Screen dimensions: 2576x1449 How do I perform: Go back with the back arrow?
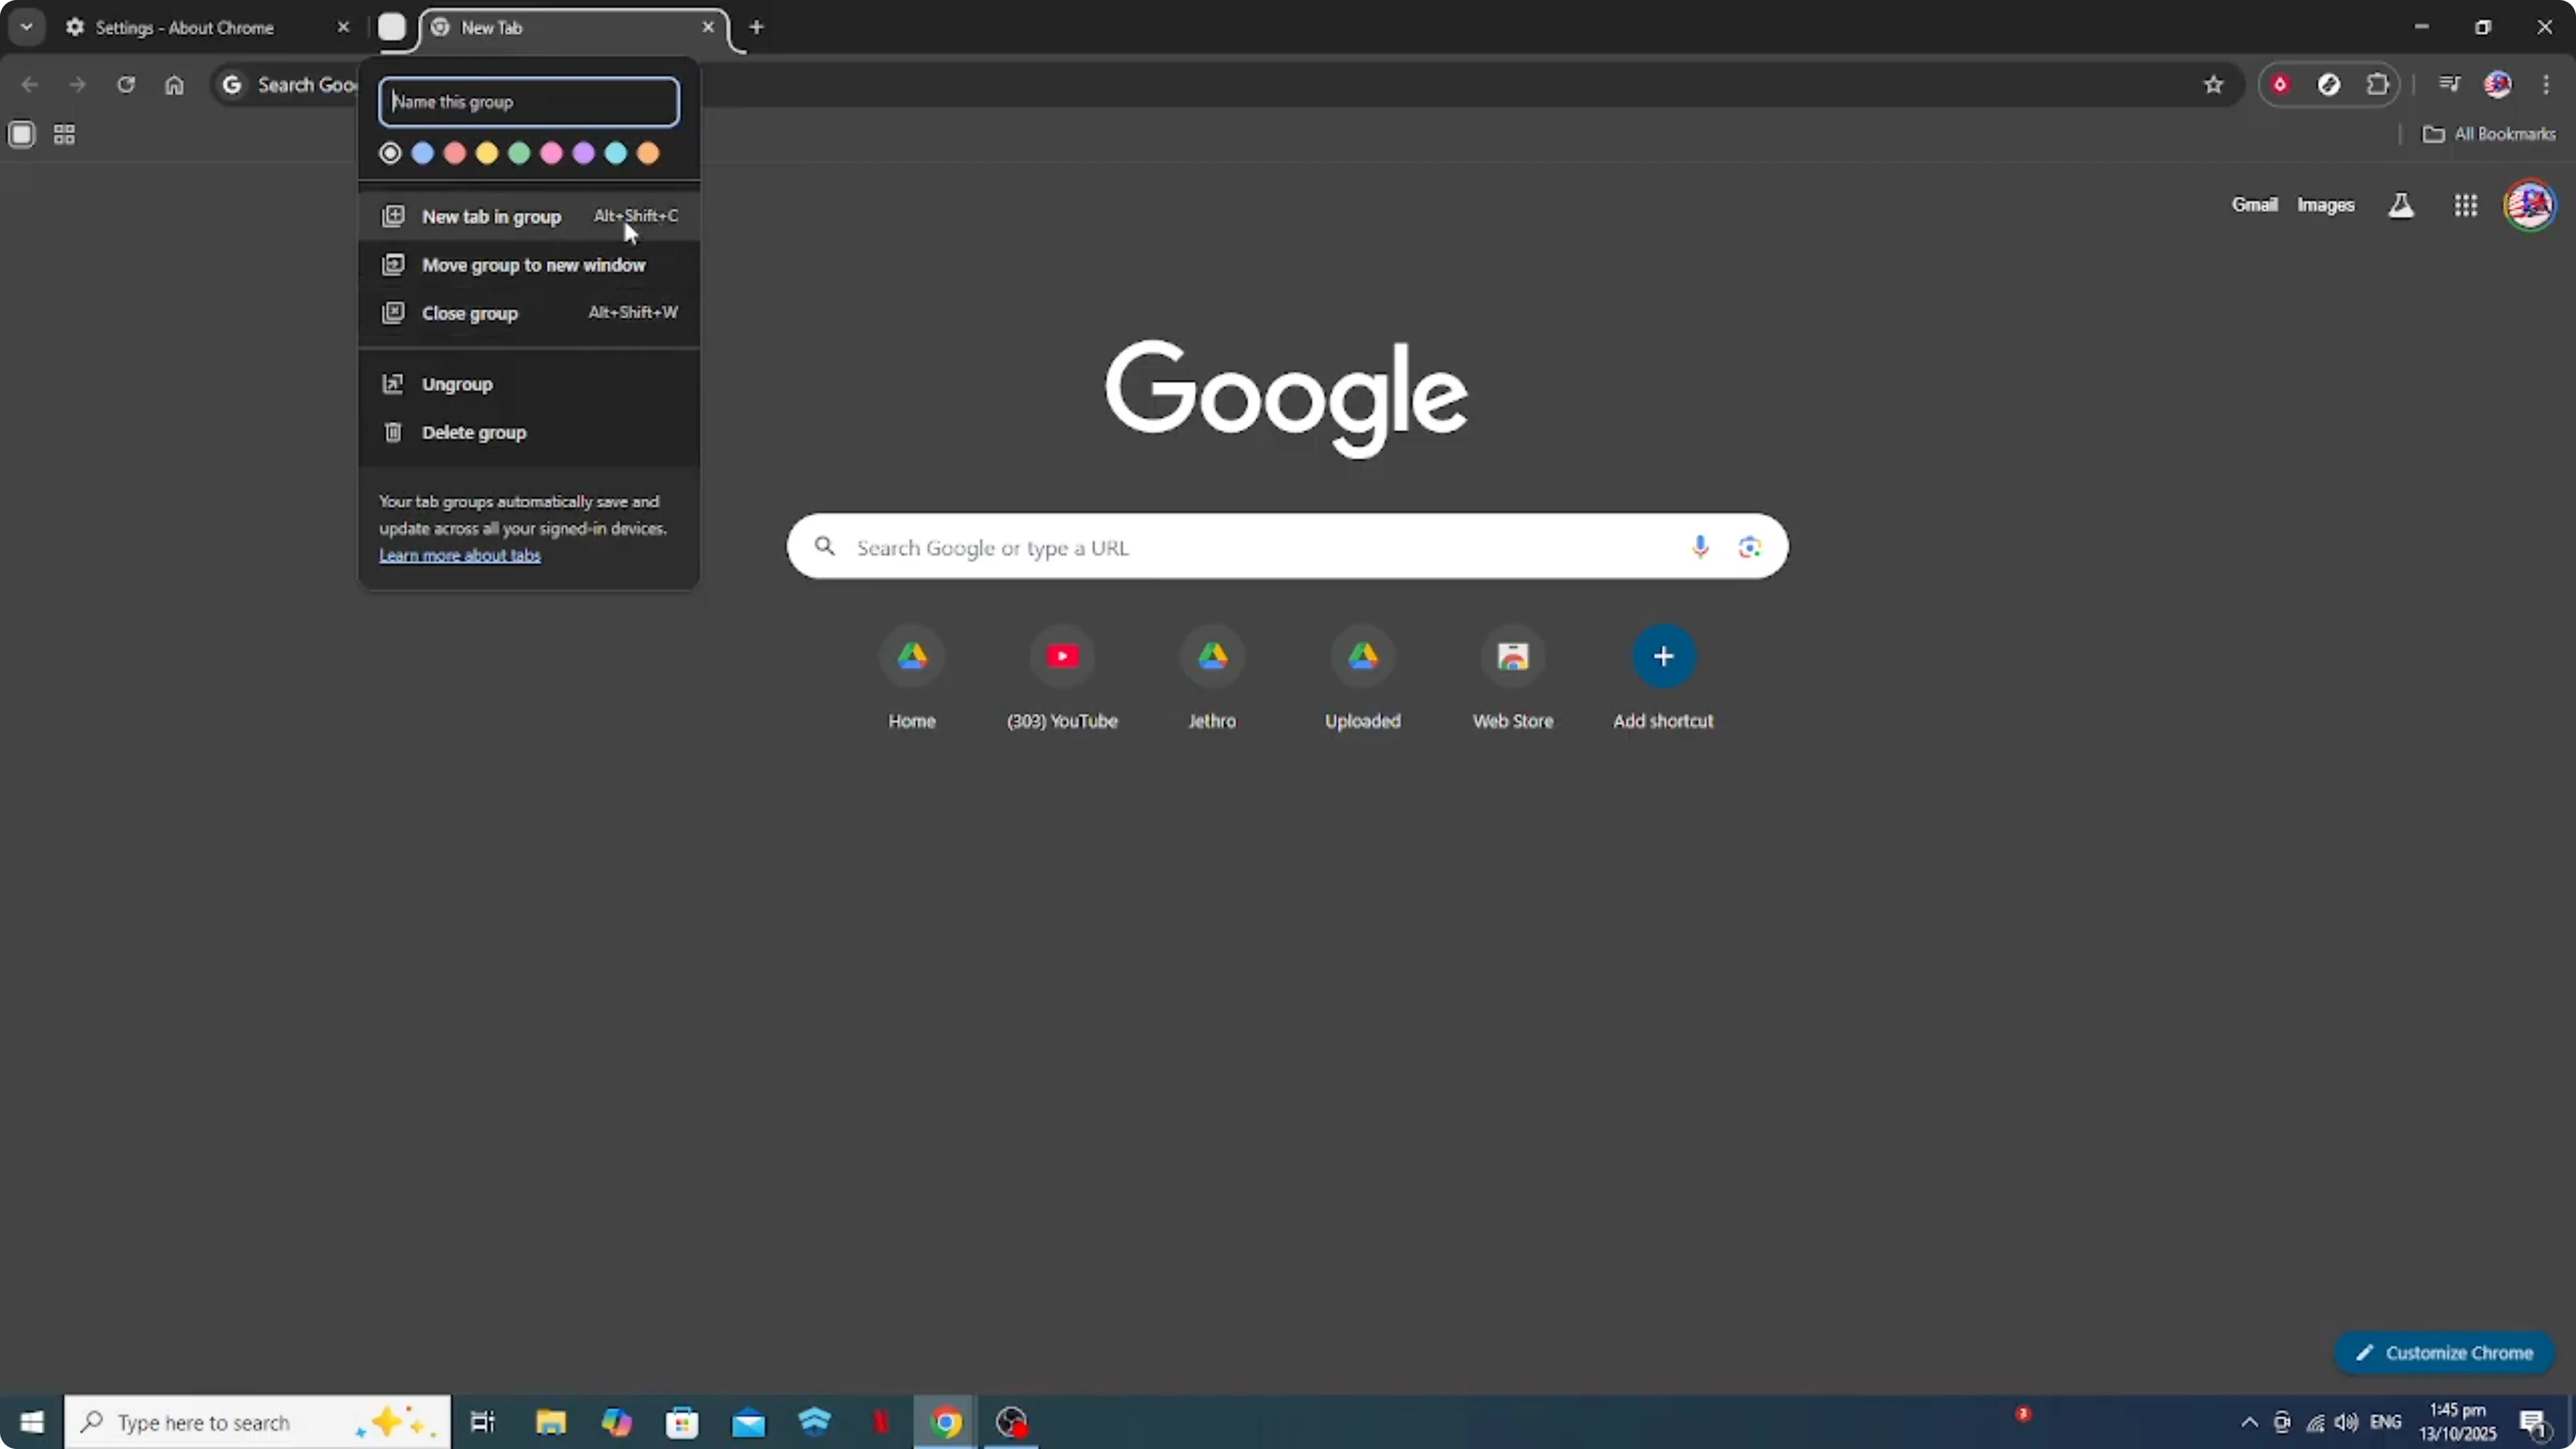[x=30, y=84]
